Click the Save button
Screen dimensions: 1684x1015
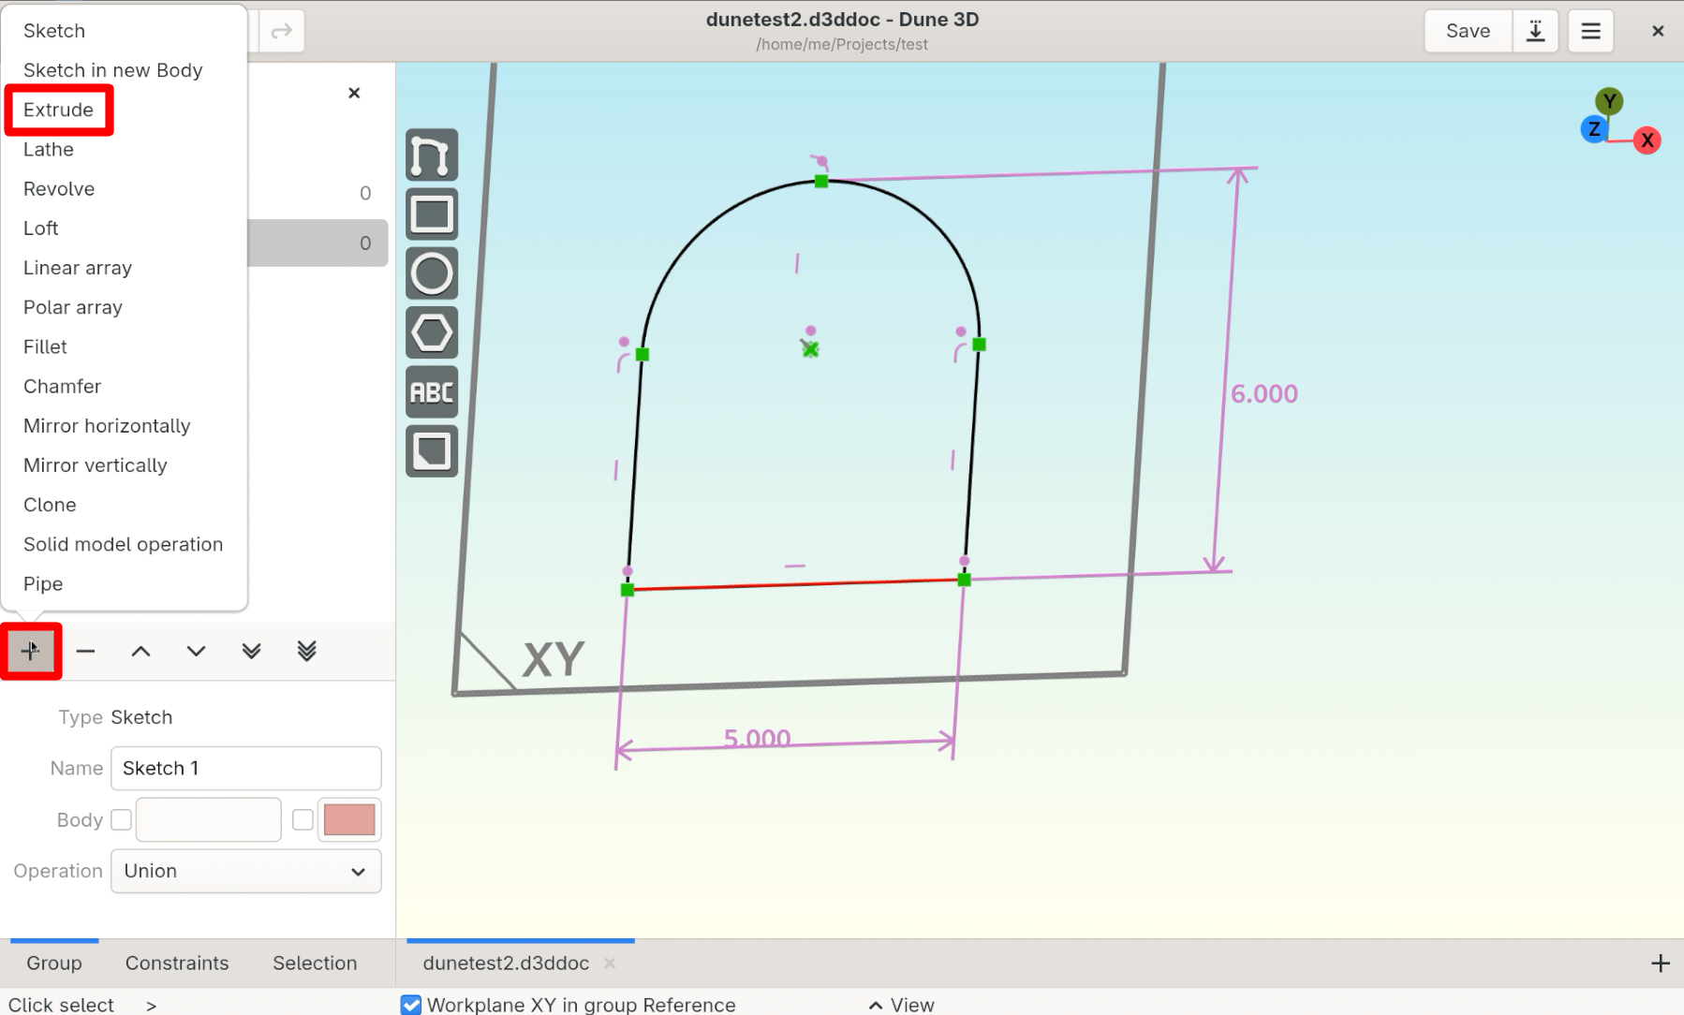coord(1468,31)
